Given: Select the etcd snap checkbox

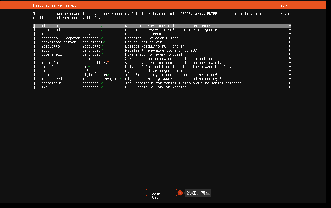Looking at the screenshot, I should [36, 50].
